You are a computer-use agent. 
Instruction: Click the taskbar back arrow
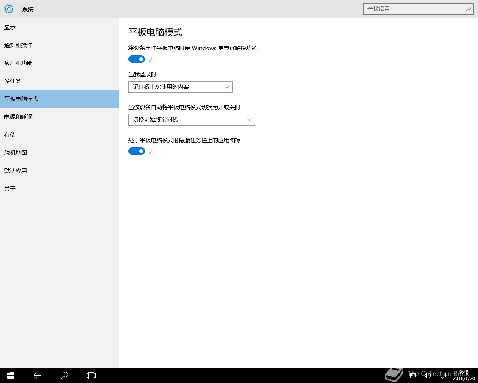[37, 376]
